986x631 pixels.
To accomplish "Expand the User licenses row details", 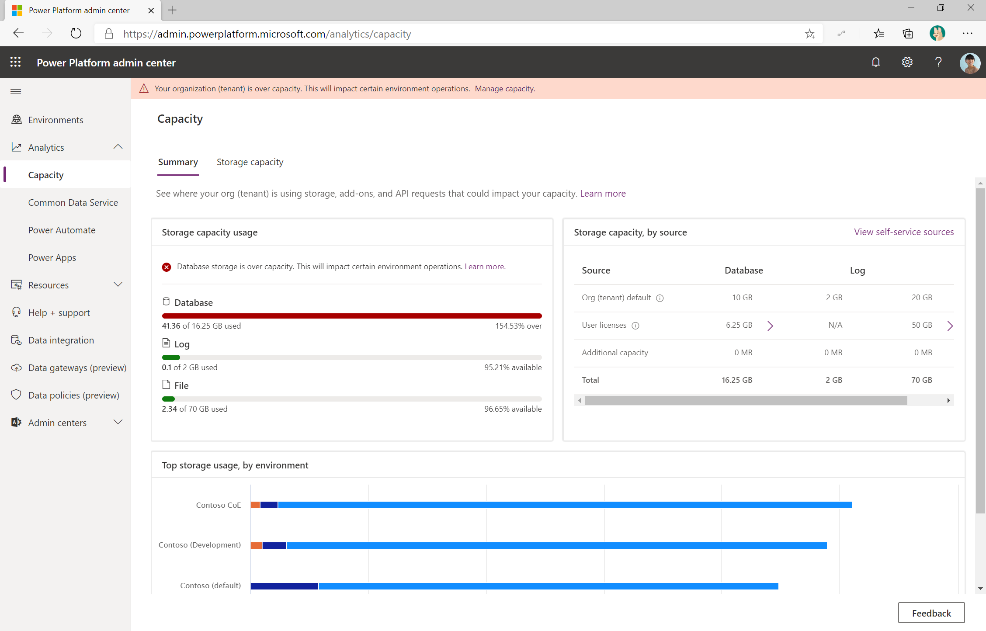I will pyautogui.click(x=773, y=326).
